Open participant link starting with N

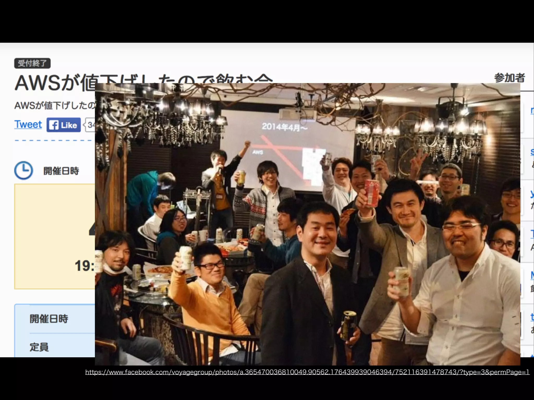point(532,275)
